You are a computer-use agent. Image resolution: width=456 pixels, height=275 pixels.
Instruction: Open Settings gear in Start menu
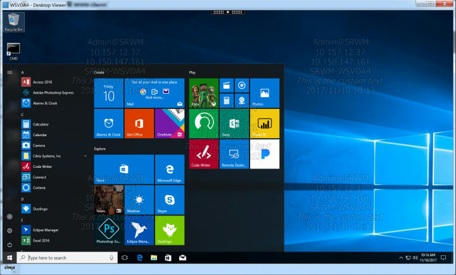(9, 231)
